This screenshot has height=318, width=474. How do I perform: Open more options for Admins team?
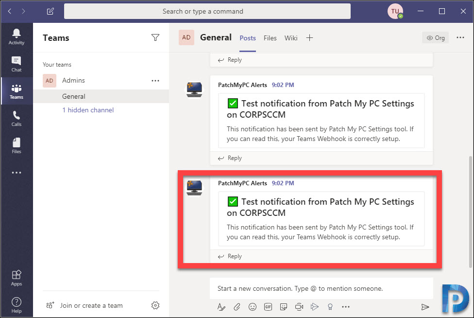[155, 81]
